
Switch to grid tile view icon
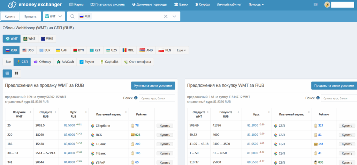(16, 73)
